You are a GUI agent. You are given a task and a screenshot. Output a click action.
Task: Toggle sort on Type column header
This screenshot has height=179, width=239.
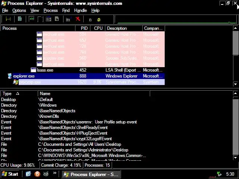click(x=19, y=94)
